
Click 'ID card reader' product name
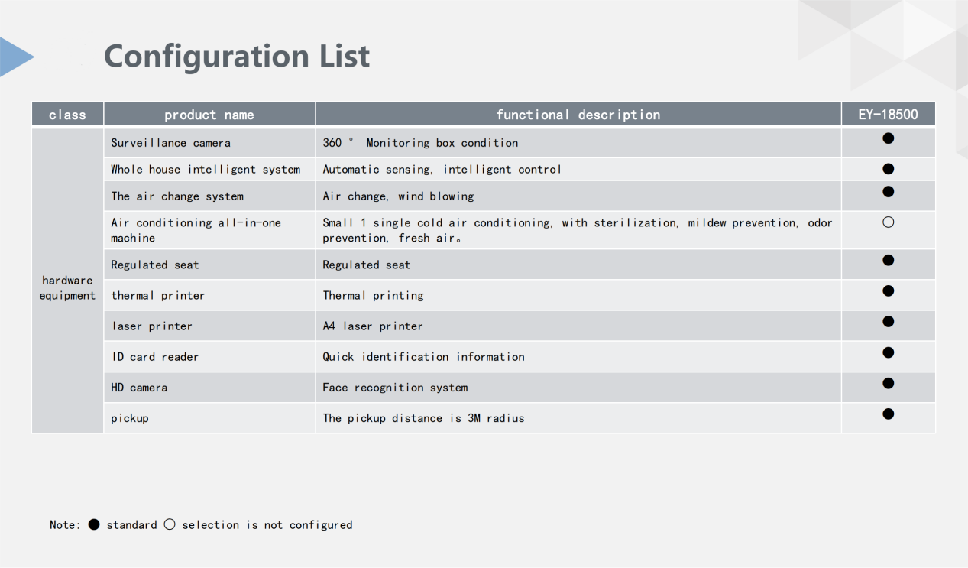click(155, 357)
